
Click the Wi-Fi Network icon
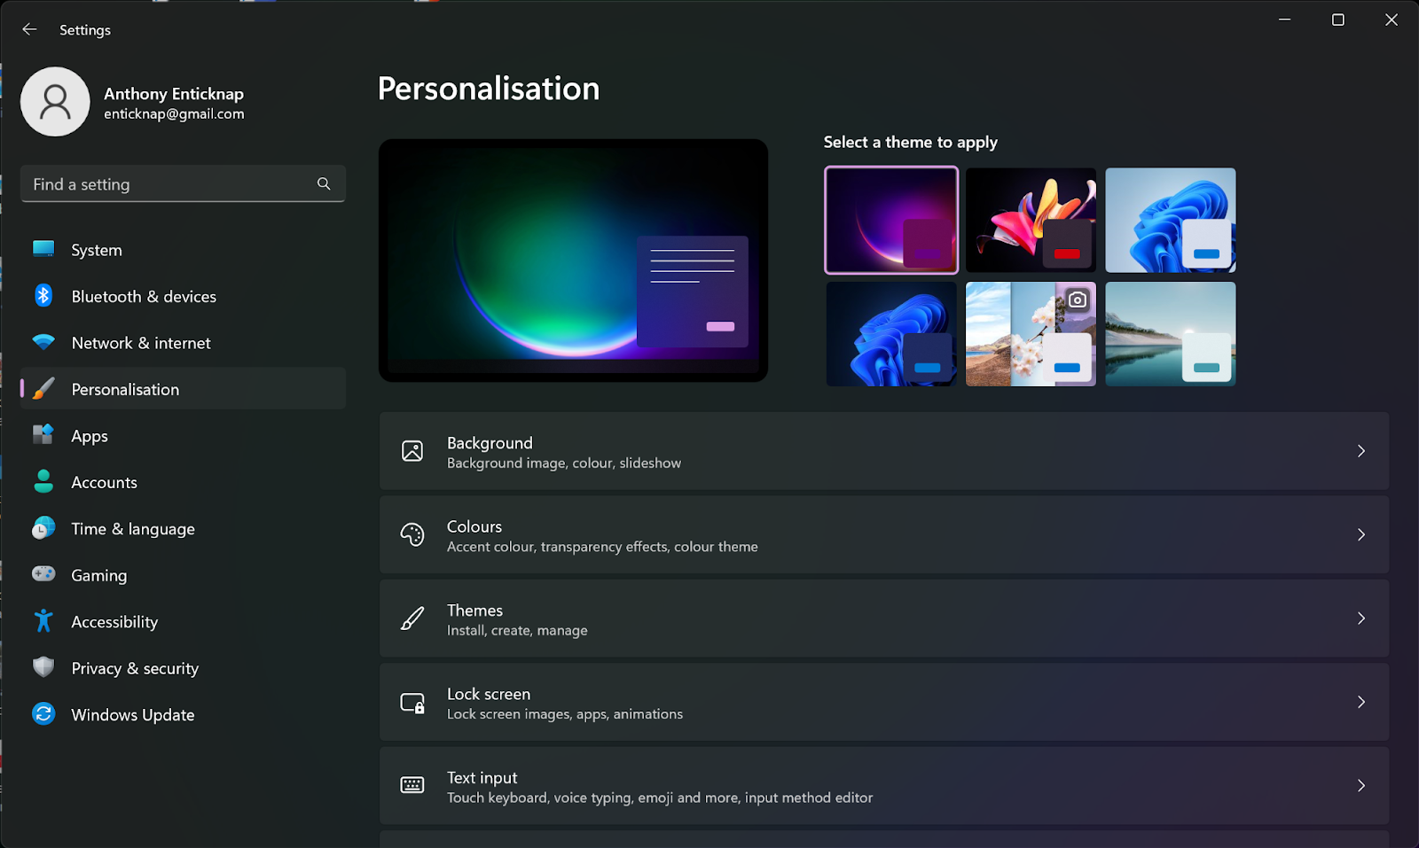pyautogui.click(x=43, y=342)
